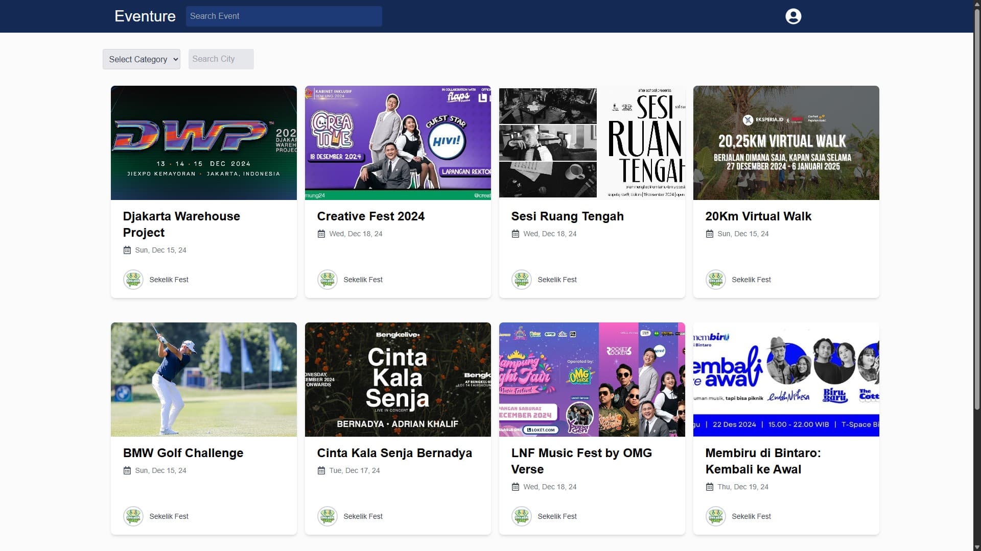Open the Cinta Kala Senja Bernadya event
The image size is (981, 551).
click(x=394, y=453)
